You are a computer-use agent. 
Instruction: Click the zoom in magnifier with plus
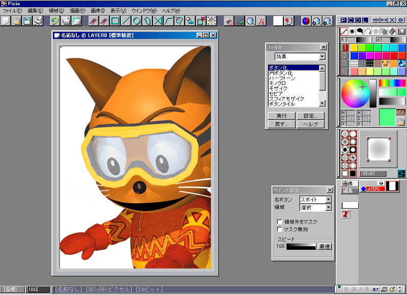pos(316,21)
